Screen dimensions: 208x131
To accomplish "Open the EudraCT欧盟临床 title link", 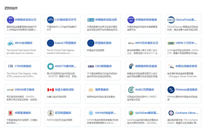I will 66,43.
